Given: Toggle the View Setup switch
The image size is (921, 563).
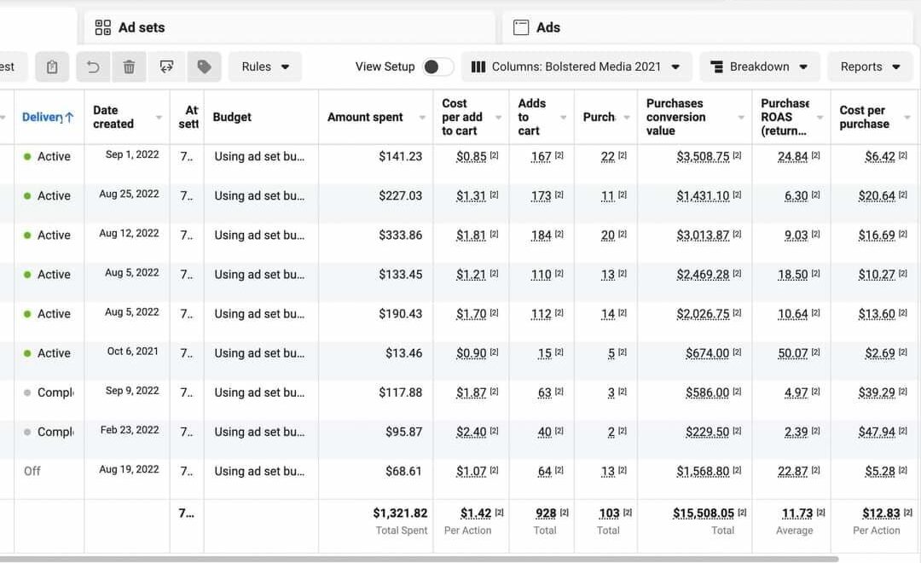Looking at the screenshot, I should (437, 67).
